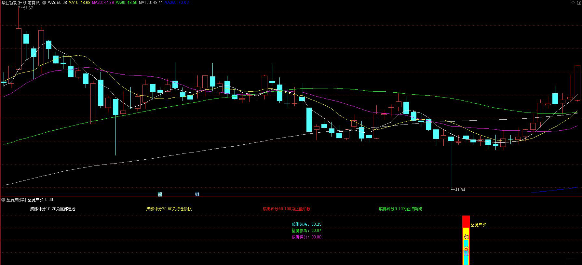Expand the 坠魔成佛副 sub-indicator dropdown arrow
The height and width of the screenshot is (265, 582).
pyautogui.click(x=3, y=200)
